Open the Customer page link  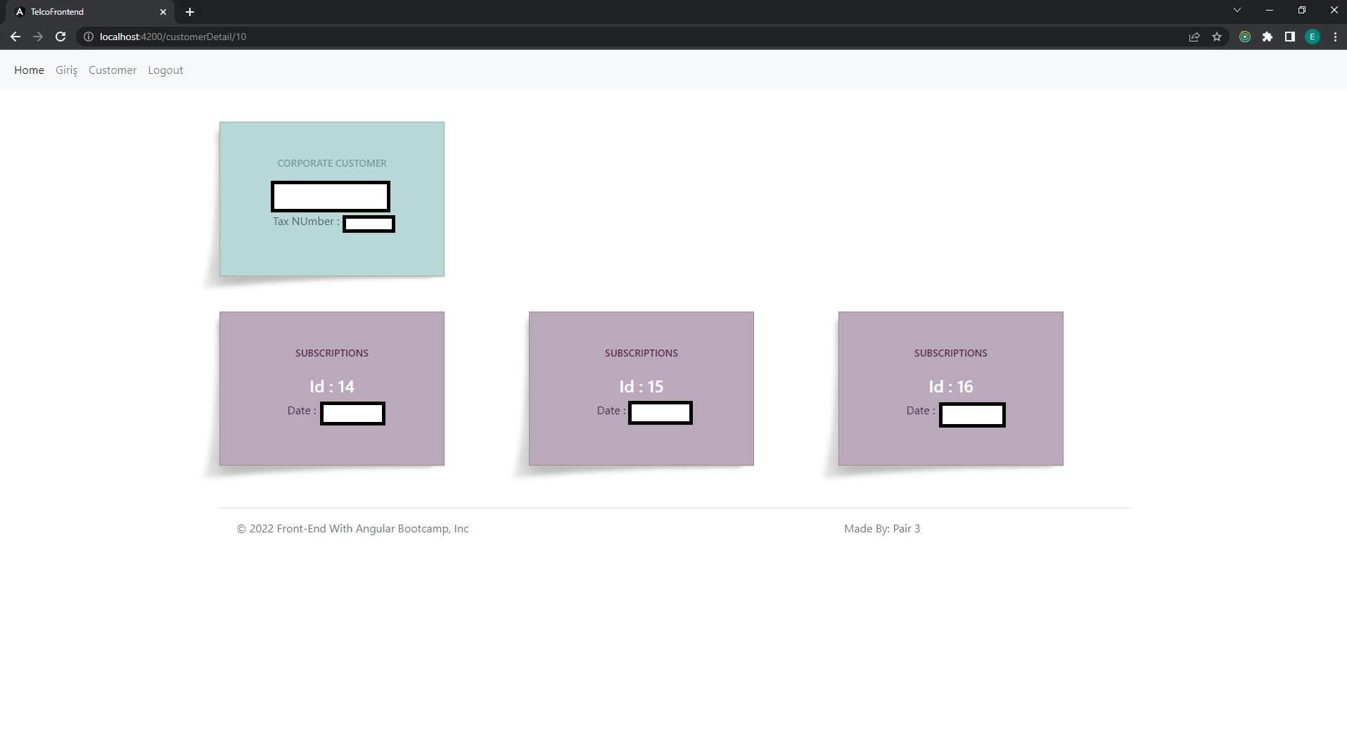[x=112, y=70]
